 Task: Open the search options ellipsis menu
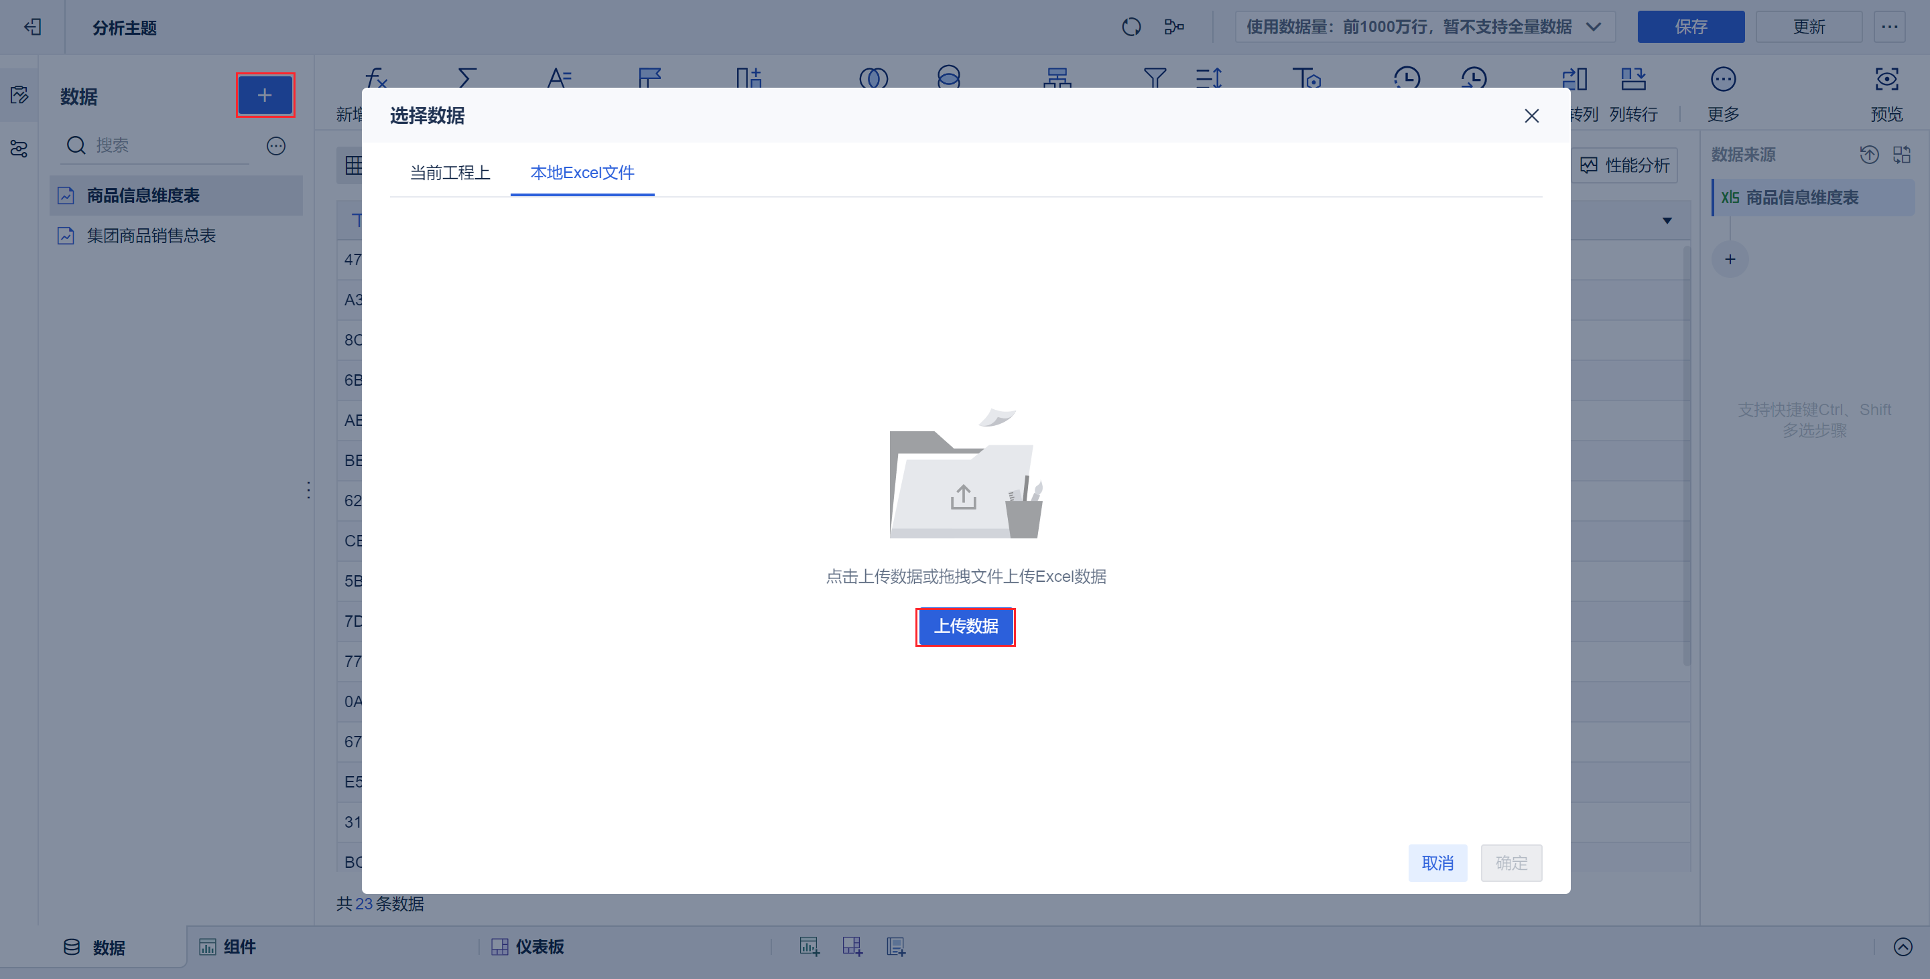pos(275,146)
